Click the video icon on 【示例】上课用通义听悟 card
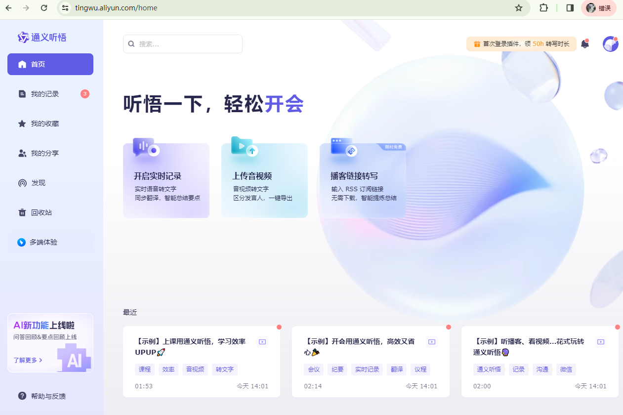The width and height of the screenshot is (623, 415). click(x=262, y=341)
